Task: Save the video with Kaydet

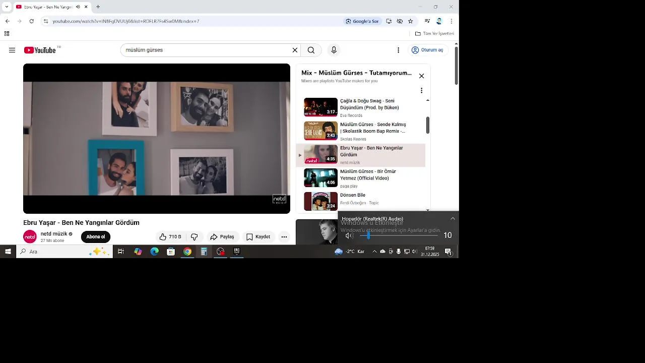Action: tap(258, 237)
